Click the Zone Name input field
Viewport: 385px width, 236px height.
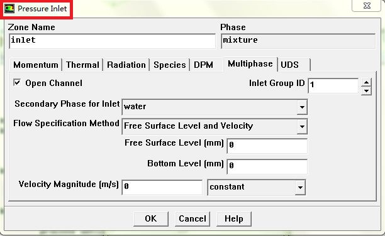point(113,41)
